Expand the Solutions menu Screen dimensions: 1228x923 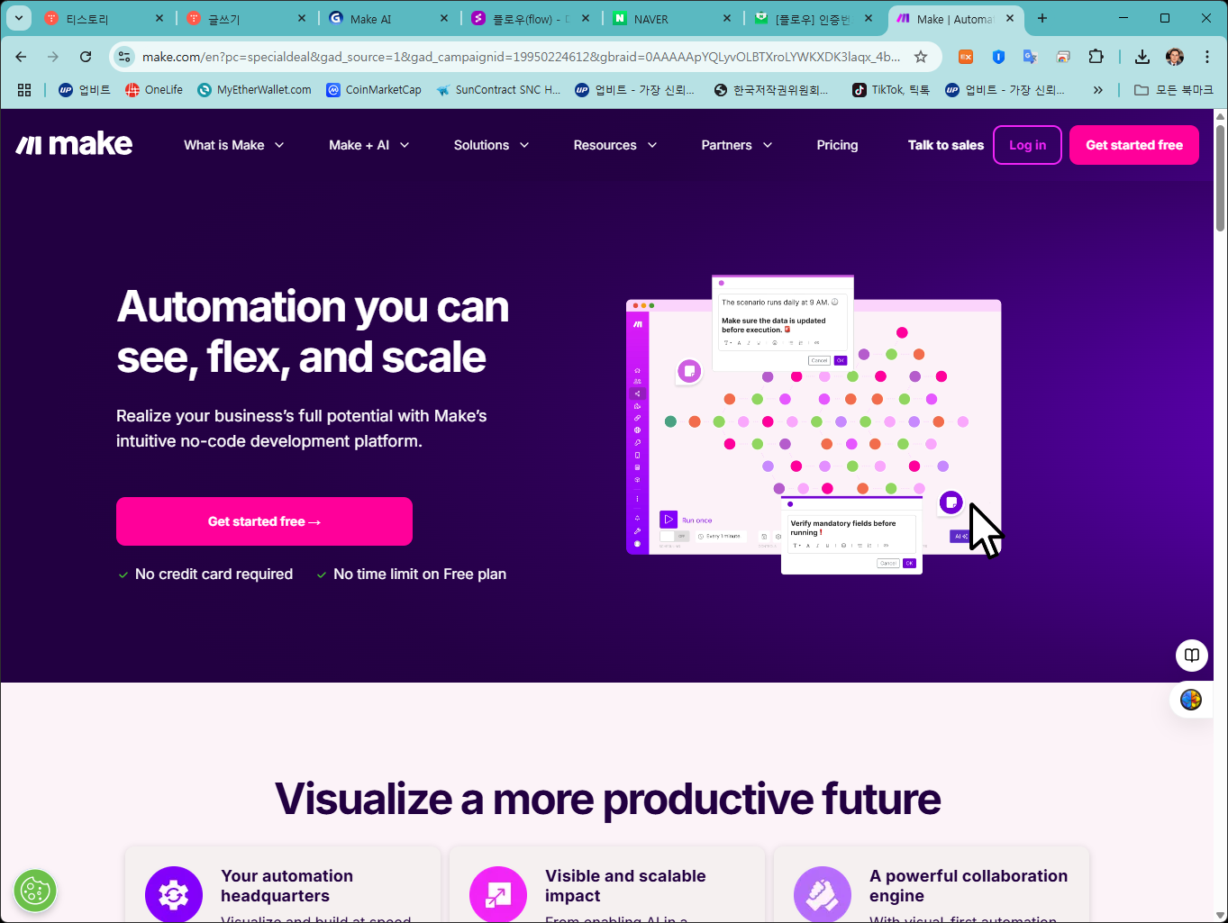tap(492, 145)
